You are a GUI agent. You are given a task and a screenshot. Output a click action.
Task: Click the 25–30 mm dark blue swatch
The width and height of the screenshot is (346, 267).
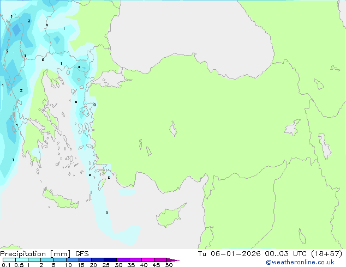pyautogui.click(x=110, y=260)
